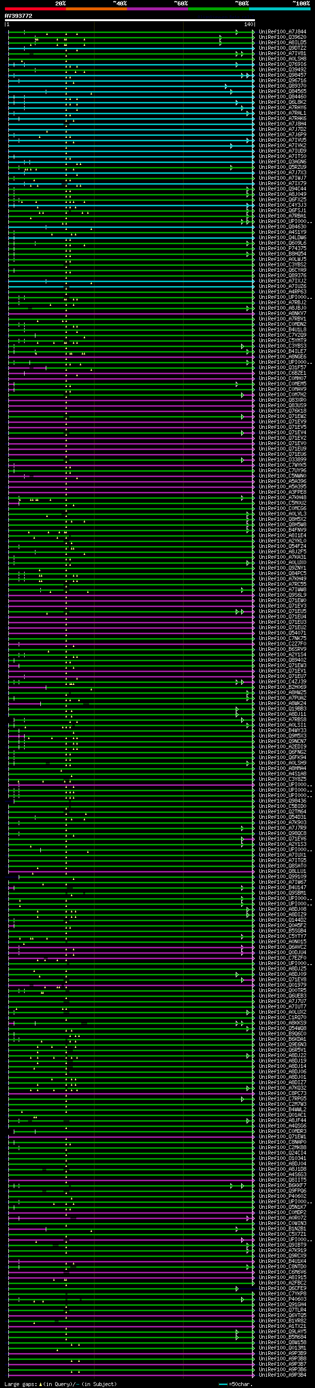Screen dimensions: 315x1388
Task: Click the cyan ~100% identity legend bar
Action: [280, 9]
